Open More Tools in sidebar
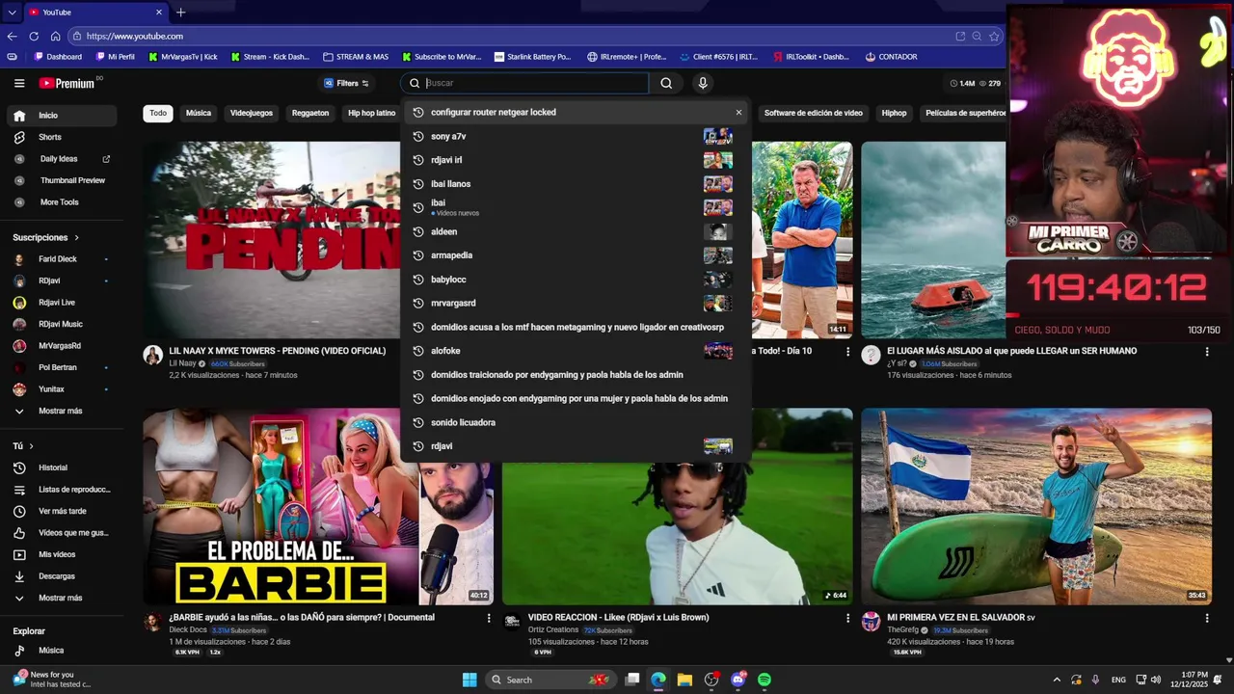Viewport: 1234px width, 694px height. (x=62, y=202)
